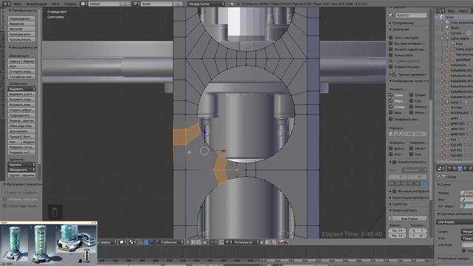This screenshot has height=266, width=473.
Task: Open the Вид menu in the outliner
Action: (x=451, y=10)
